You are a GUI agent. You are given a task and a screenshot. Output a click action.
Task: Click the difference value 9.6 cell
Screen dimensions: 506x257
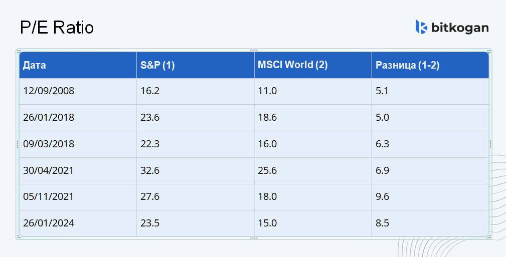tap(383, 197)
